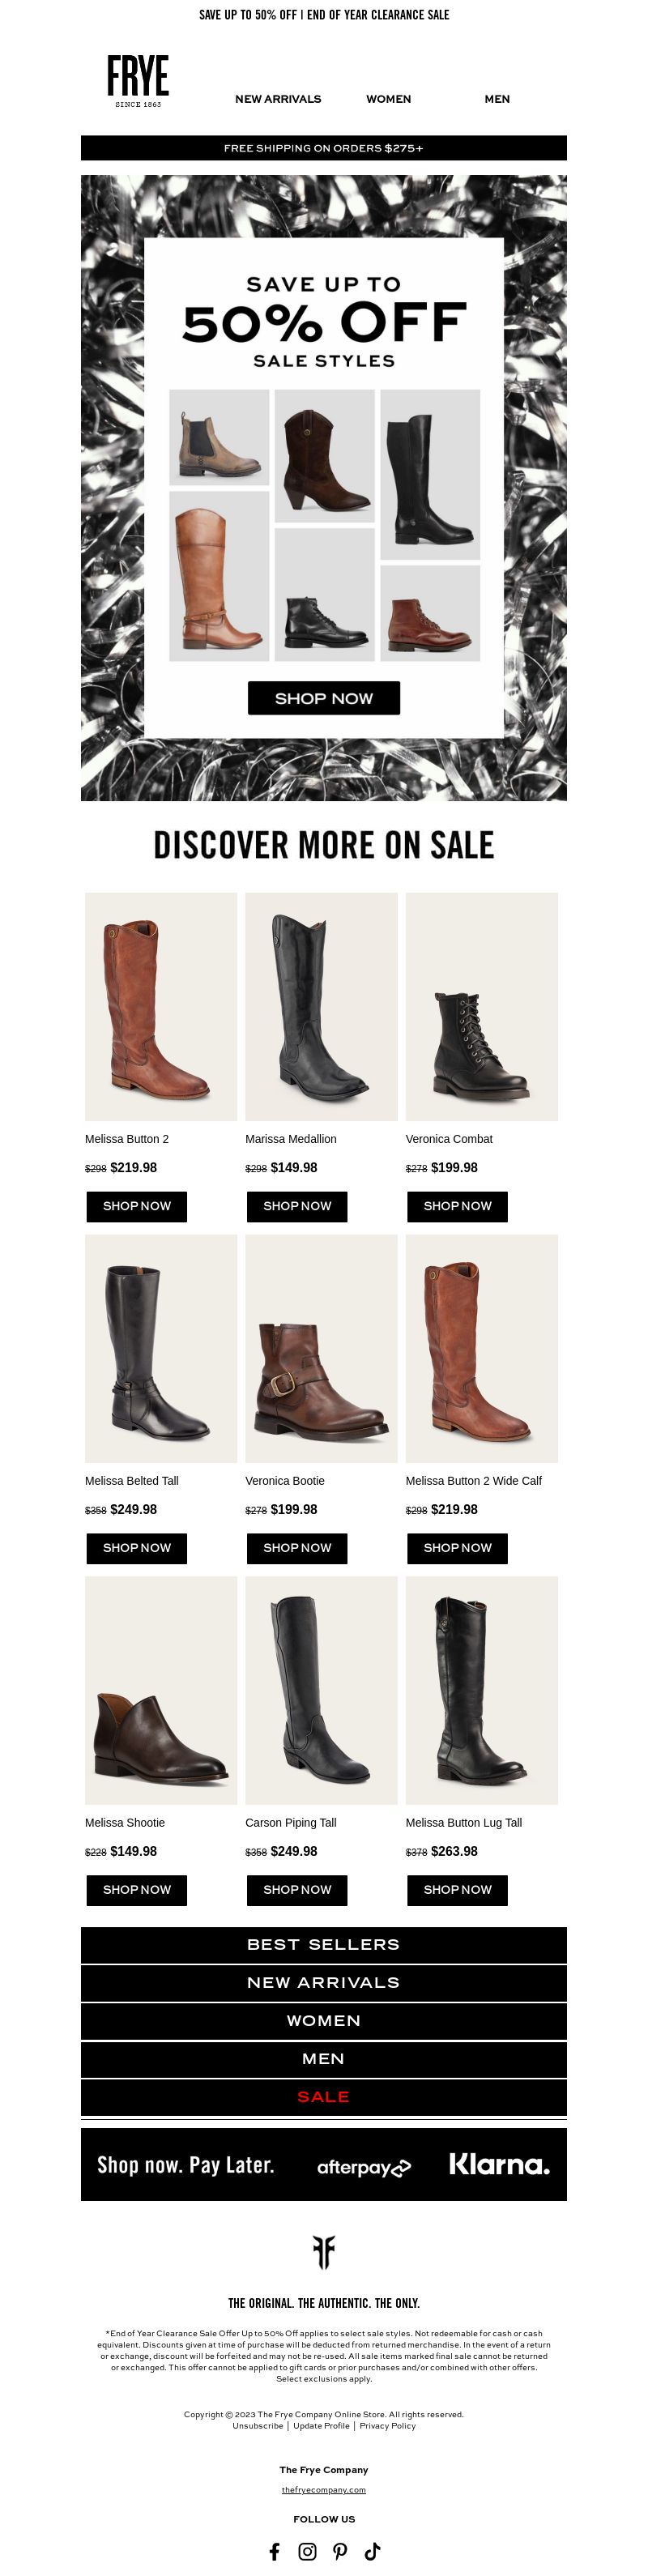The width and height of the screenshot is (648, 2576).
Task: Open the Instagram social icon
Action: tap(307, 2551)
